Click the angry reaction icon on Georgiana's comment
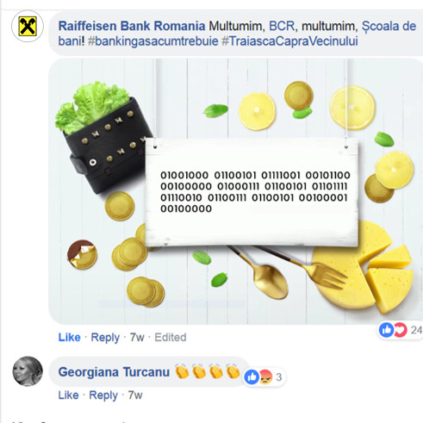Screen dimensions: 423x423 [x=265, y=377]
